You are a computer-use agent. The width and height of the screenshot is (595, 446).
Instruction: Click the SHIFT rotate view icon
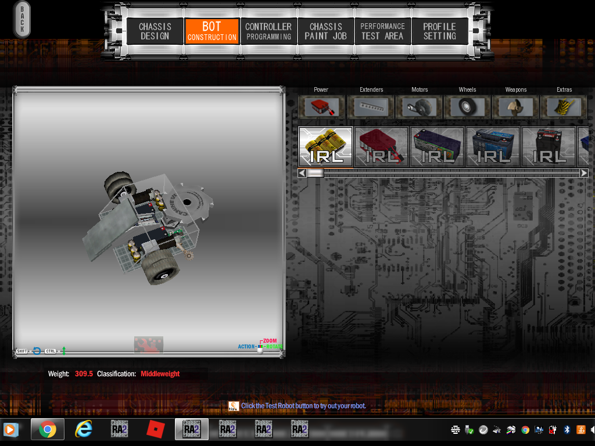pos(37,351)
